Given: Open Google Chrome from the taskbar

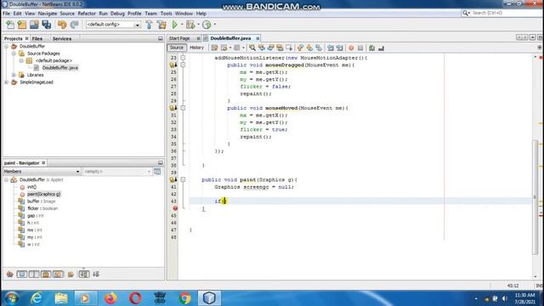Looking at the screenshot, I should click(185, 298).
